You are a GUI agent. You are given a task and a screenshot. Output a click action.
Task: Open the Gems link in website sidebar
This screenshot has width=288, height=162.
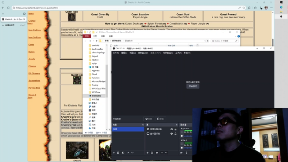(x=31, y=45)
